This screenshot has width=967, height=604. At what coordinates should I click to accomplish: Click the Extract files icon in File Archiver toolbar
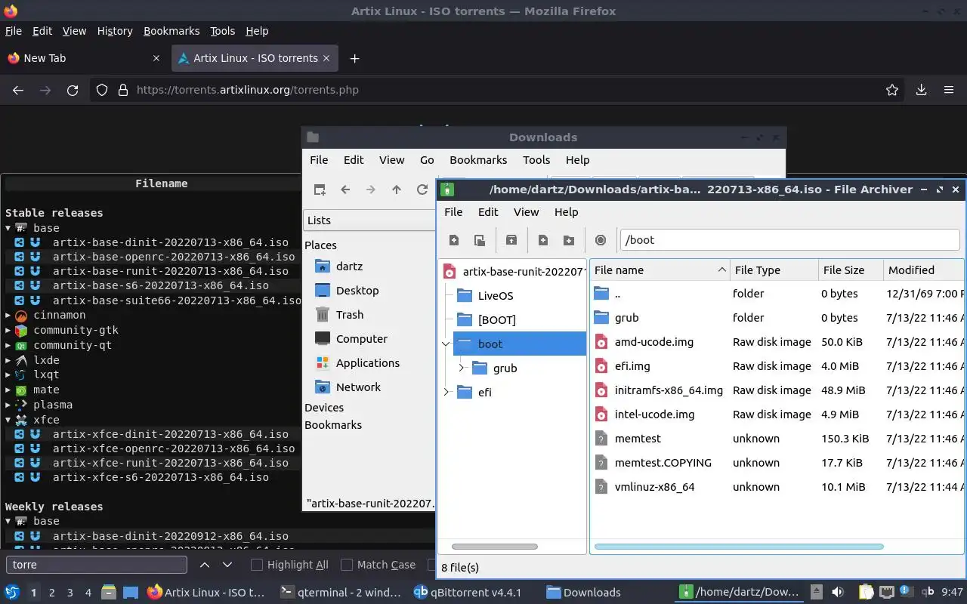coord(511,240)
